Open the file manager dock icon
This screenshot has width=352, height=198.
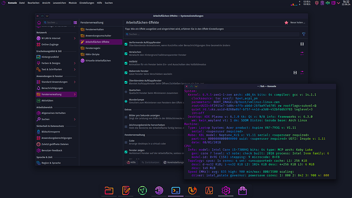(109, 190)
